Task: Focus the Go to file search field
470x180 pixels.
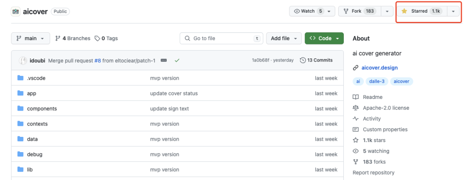Action: tap(221, 38)
